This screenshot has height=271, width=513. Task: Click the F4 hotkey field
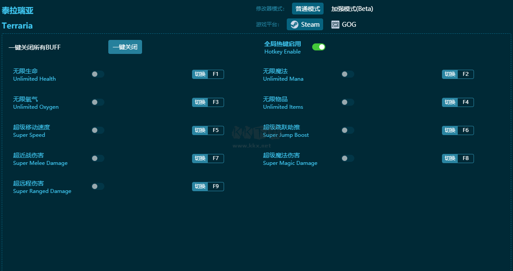tap(466, 103)
